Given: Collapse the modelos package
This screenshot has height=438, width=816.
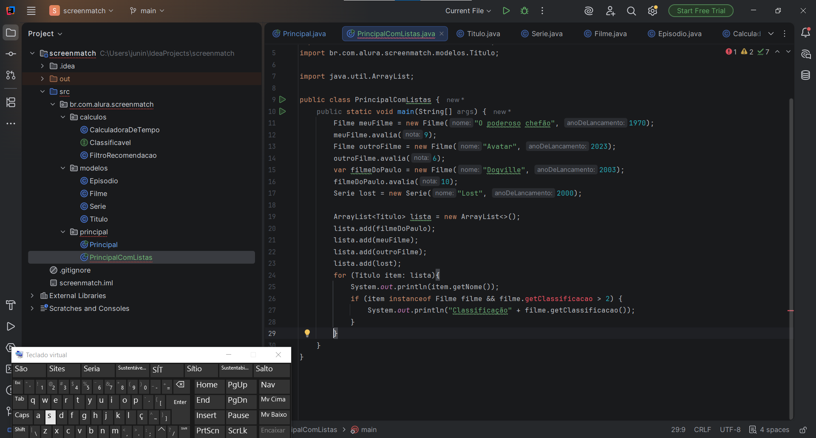Looking at the screenshot, I should pos(63,168).
